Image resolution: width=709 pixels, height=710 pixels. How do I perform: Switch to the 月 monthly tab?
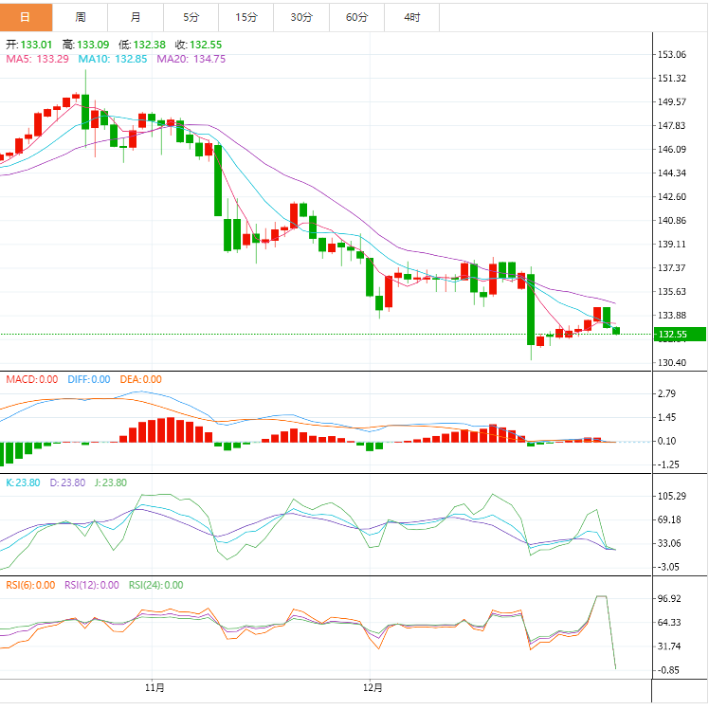136,17
